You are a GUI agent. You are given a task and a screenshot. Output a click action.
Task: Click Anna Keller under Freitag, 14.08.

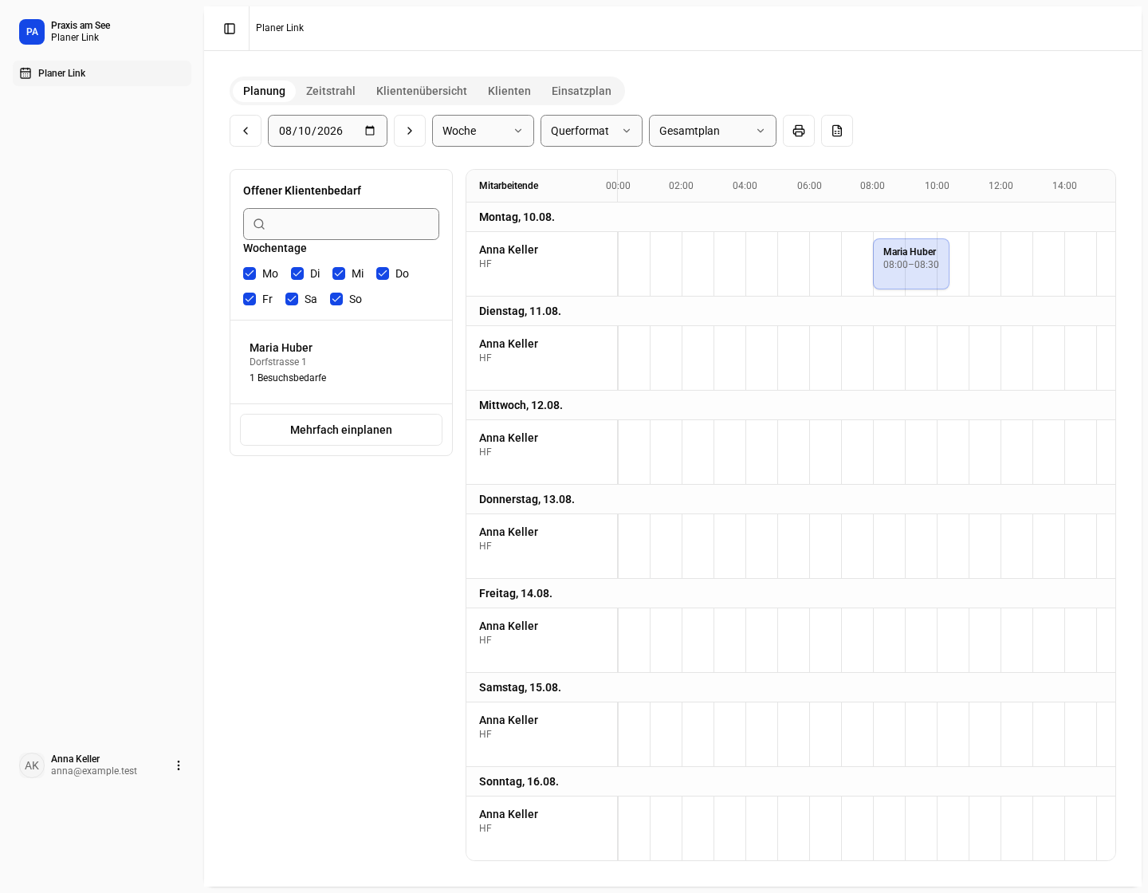click(x=509, y=626)
